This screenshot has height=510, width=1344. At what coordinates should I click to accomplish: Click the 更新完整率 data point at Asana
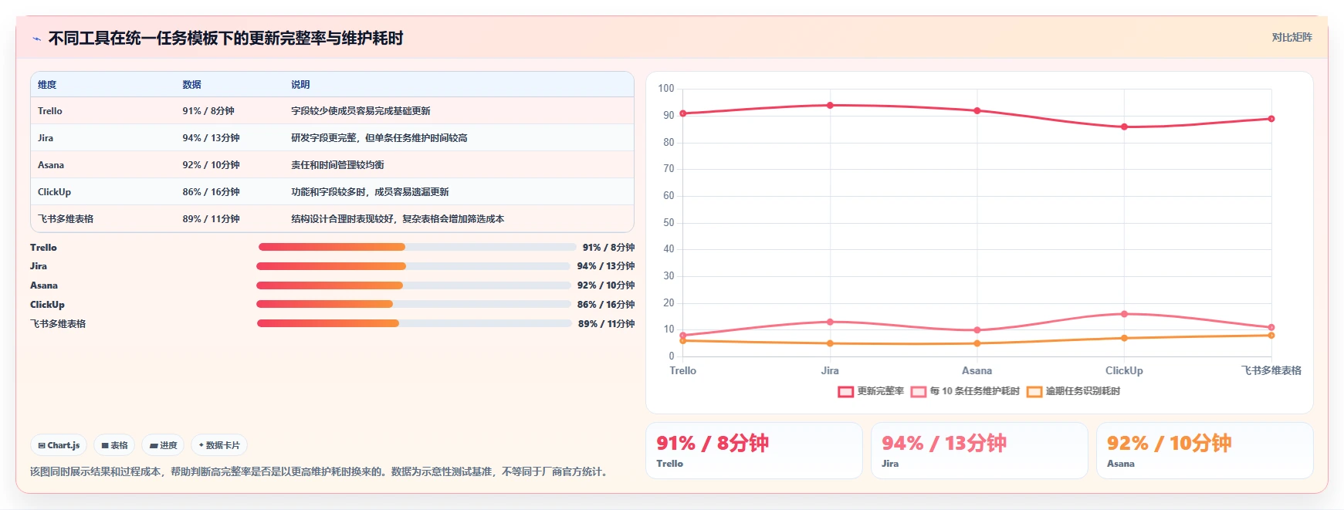pos(977,111)
